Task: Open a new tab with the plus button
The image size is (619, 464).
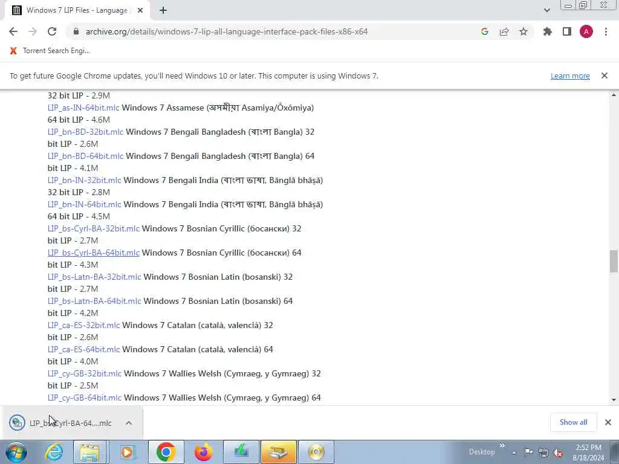Action: (x=163, y=10)
